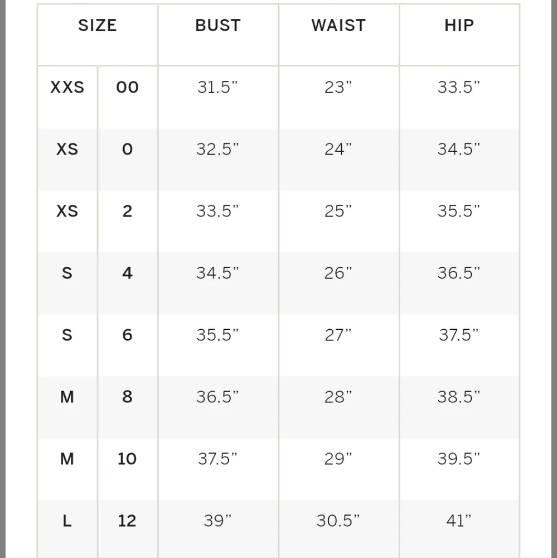557x558 pixels.
Task: Click the 23” waist measurement
Action: (338, 88)
